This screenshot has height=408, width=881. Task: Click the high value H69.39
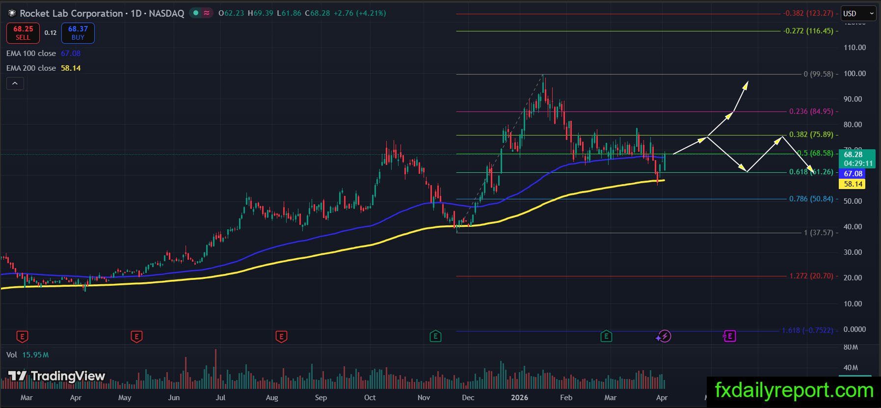(x=260, y=13)
